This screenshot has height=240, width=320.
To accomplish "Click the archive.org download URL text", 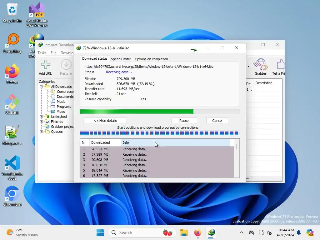I will point(149,67).
